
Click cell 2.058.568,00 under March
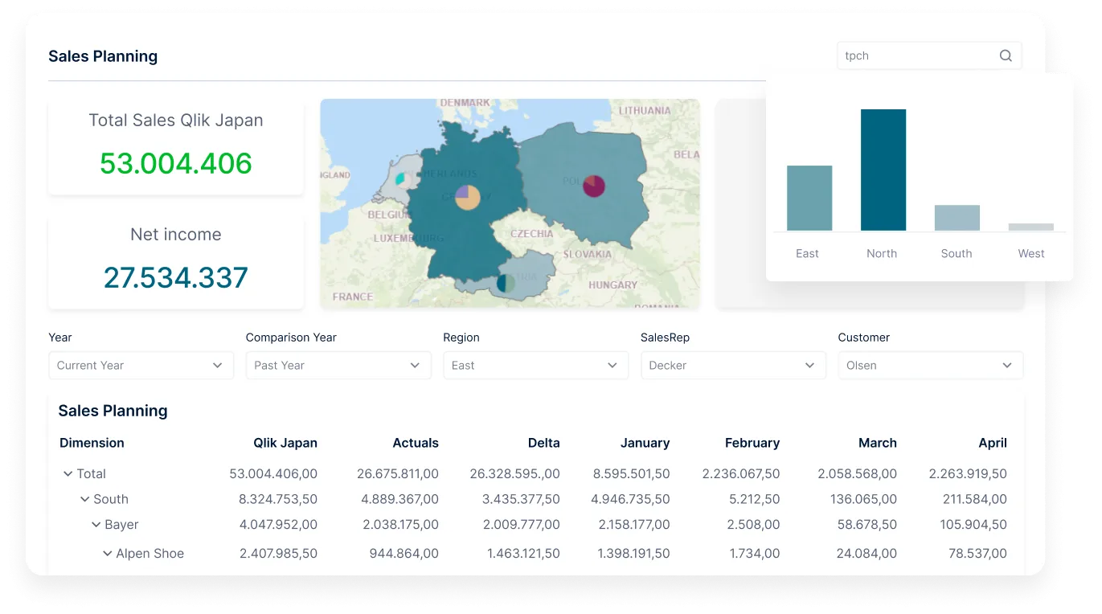click(x=857, y=474)
